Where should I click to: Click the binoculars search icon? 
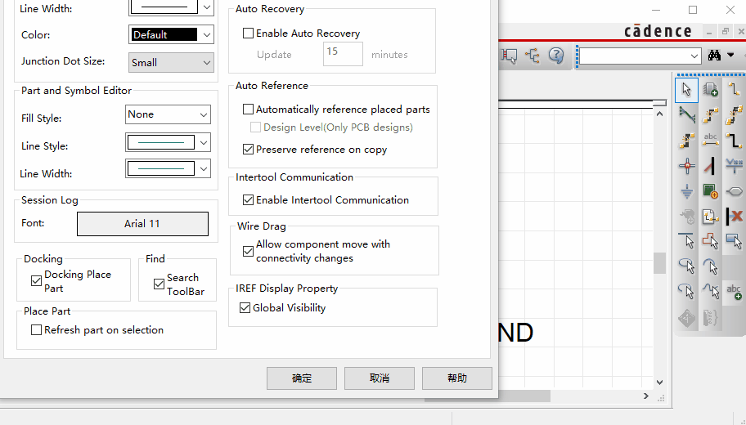[x=714, y=56]
